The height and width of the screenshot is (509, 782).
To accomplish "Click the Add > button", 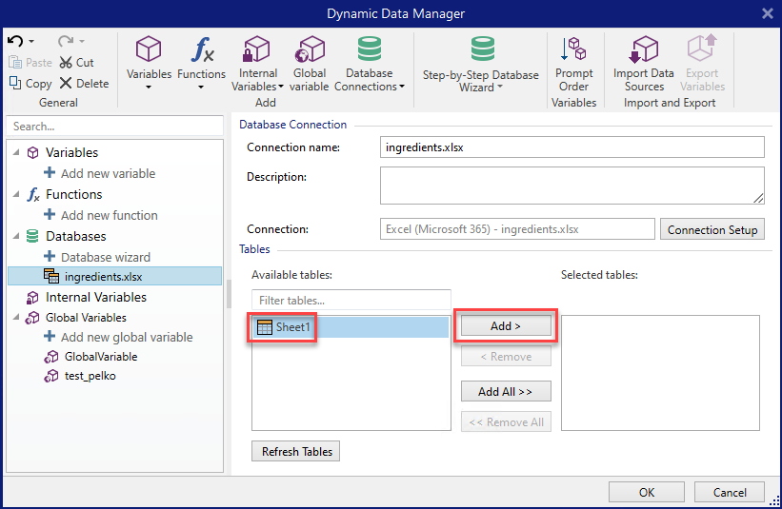I will 506,325.
